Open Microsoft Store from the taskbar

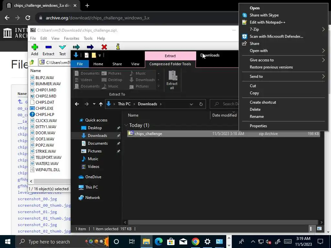coord(171,242)
